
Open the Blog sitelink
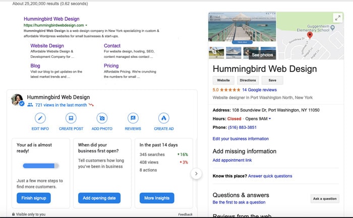tap(35, 66)
